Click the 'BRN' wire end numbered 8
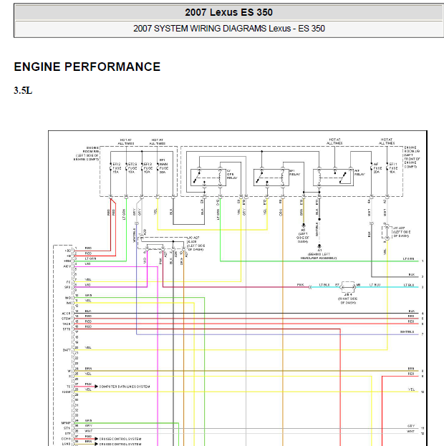 click(411, 369)
